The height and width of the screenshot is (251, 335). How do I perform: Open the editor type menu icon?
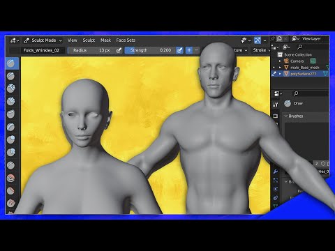click(15, 40)
